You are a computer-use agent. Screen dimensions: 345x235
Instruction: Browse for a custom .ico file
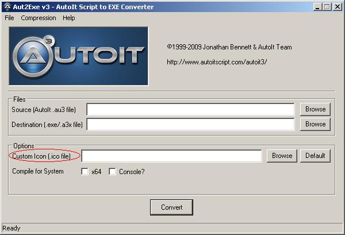pos(282,156)
